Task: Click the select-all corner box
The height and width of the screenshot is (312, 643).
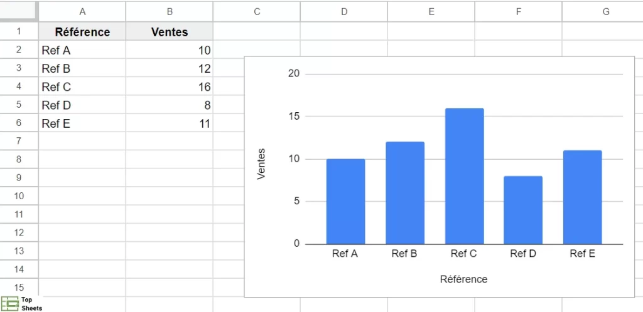Action: coord(19,11)
